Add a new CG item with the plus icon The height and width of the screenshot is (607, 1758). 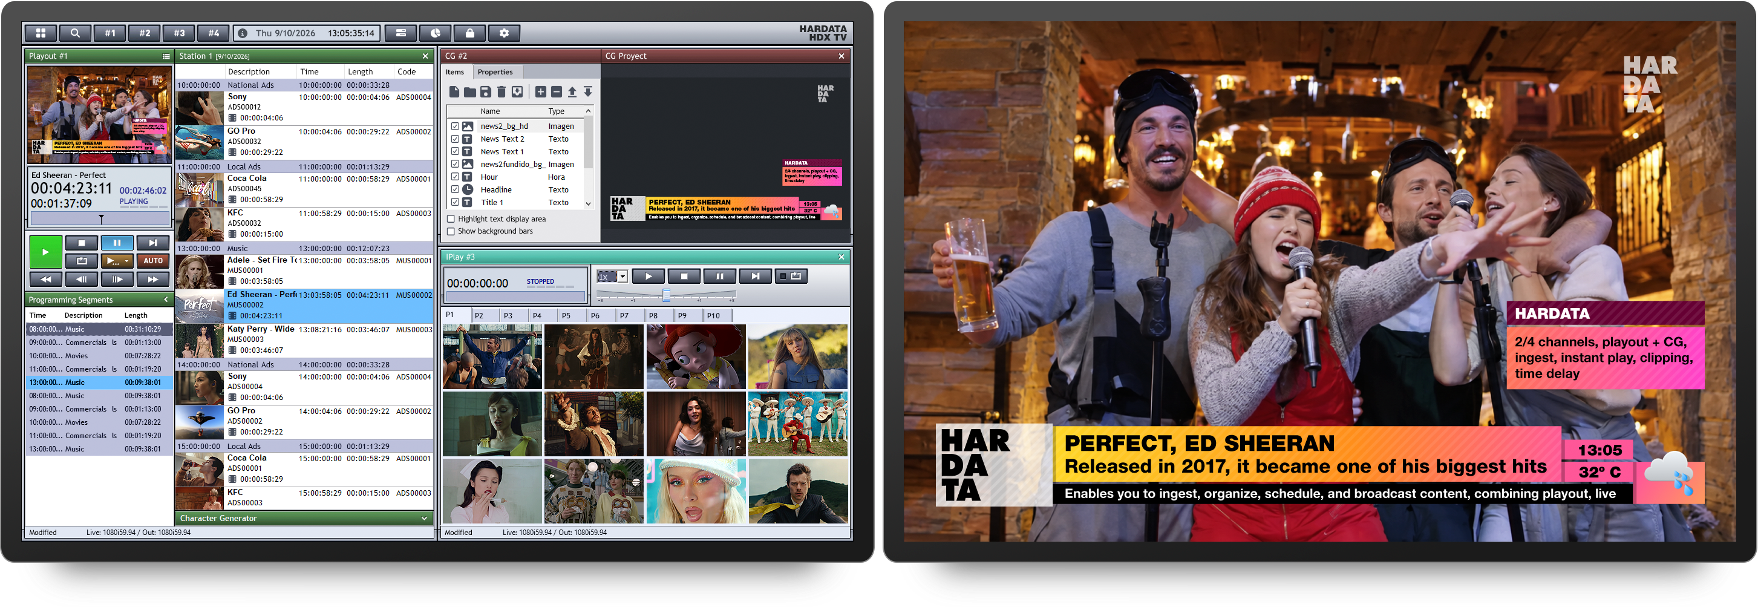pos(540,91)
